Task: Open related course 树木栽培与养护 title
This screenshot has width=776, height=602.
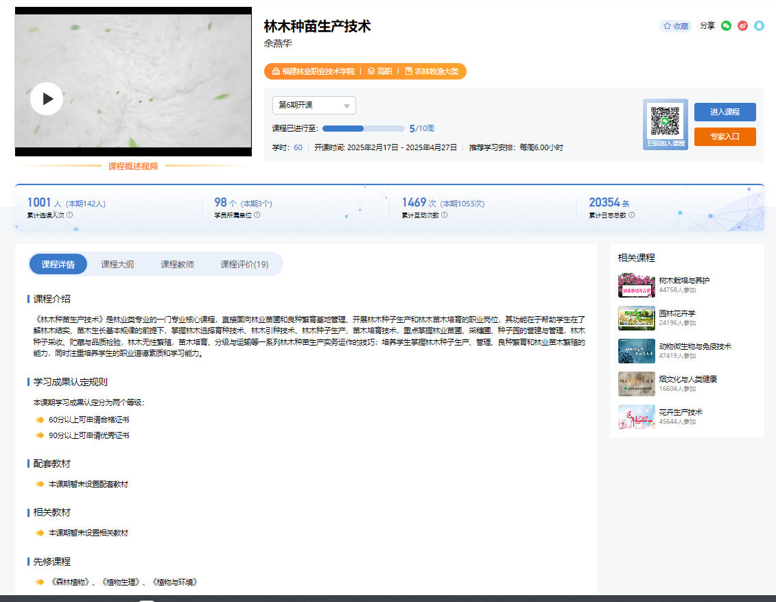Action: (684, 280)
